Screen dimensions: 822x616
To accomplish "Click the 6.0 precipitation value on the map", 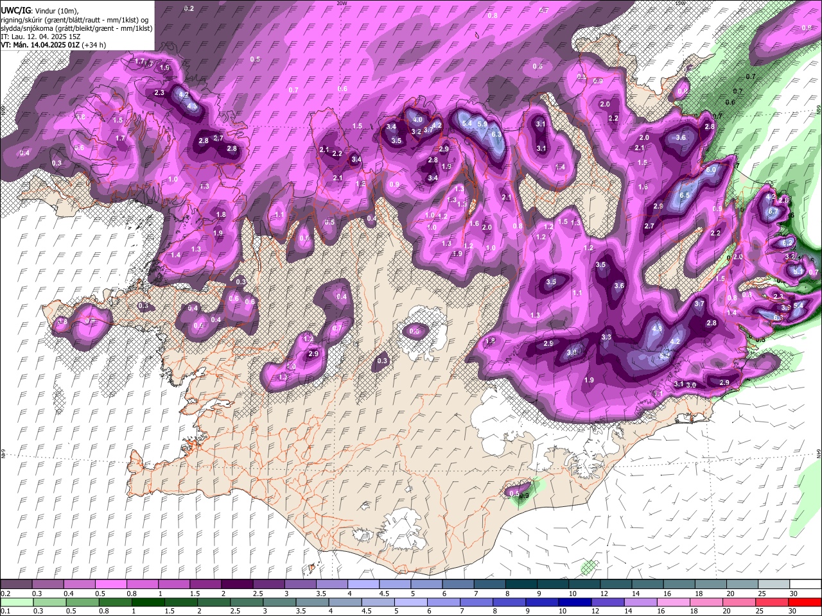I will [x=711, y=170].
